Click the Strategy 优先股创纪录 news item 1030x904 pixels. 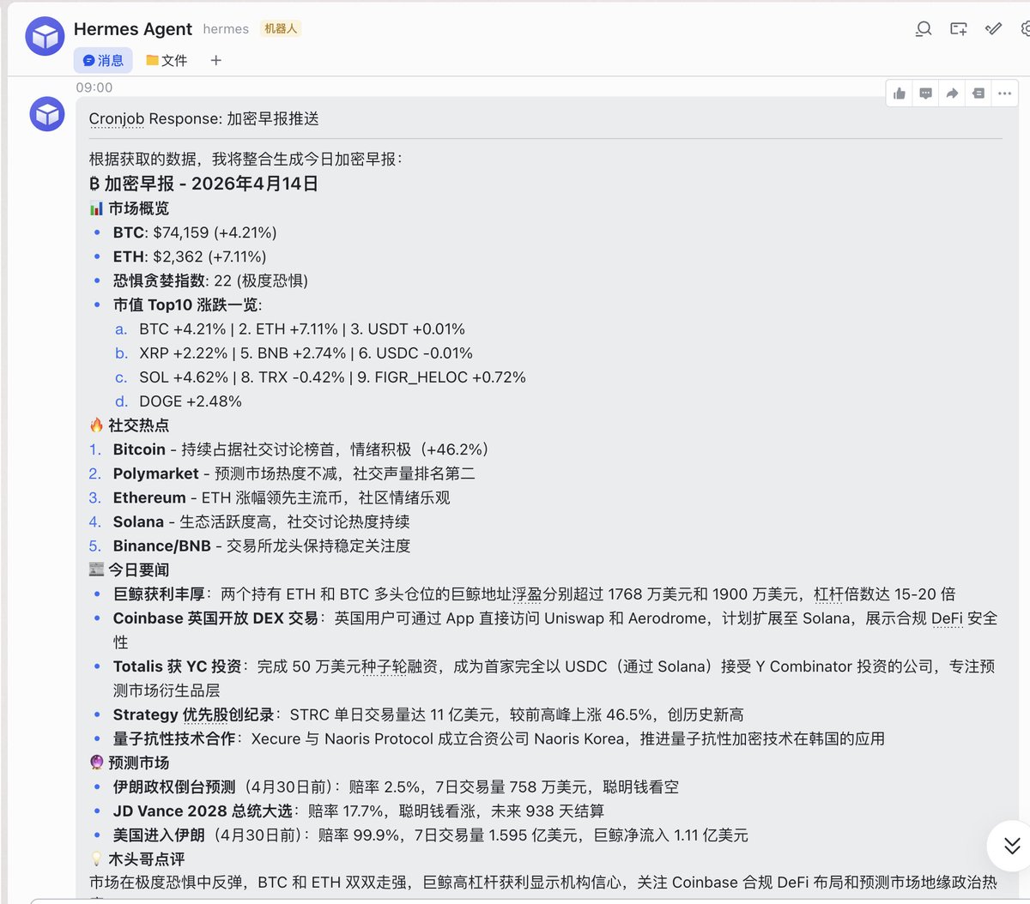tap(428, 714)
